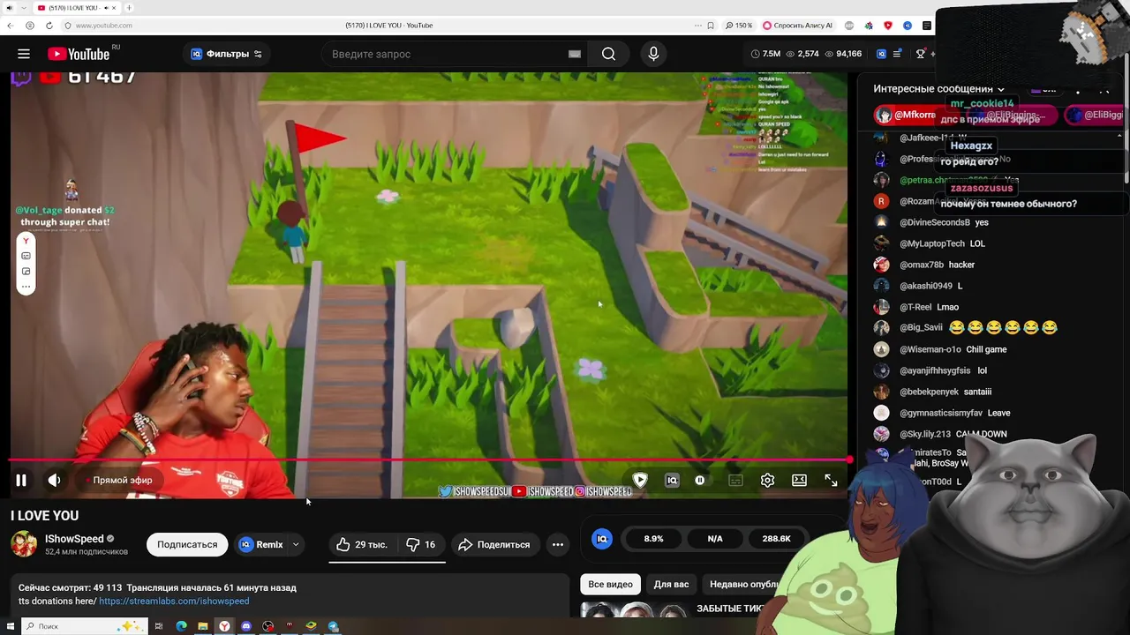Open a new browser tab with plus

point(129,8)
